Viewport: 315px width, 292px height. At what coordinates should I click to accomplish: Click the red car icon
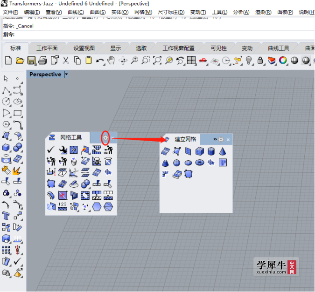pyautogui.click(x=203, y=60)
